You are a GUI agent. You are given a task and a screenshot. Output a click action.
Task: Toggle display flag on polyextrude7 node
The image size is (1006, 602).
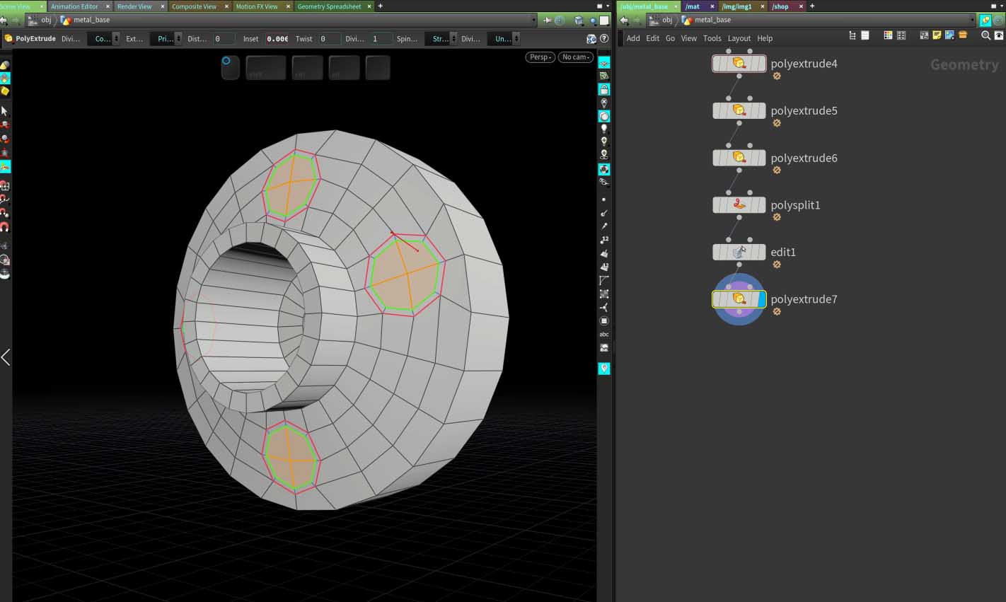coord(761,299)
